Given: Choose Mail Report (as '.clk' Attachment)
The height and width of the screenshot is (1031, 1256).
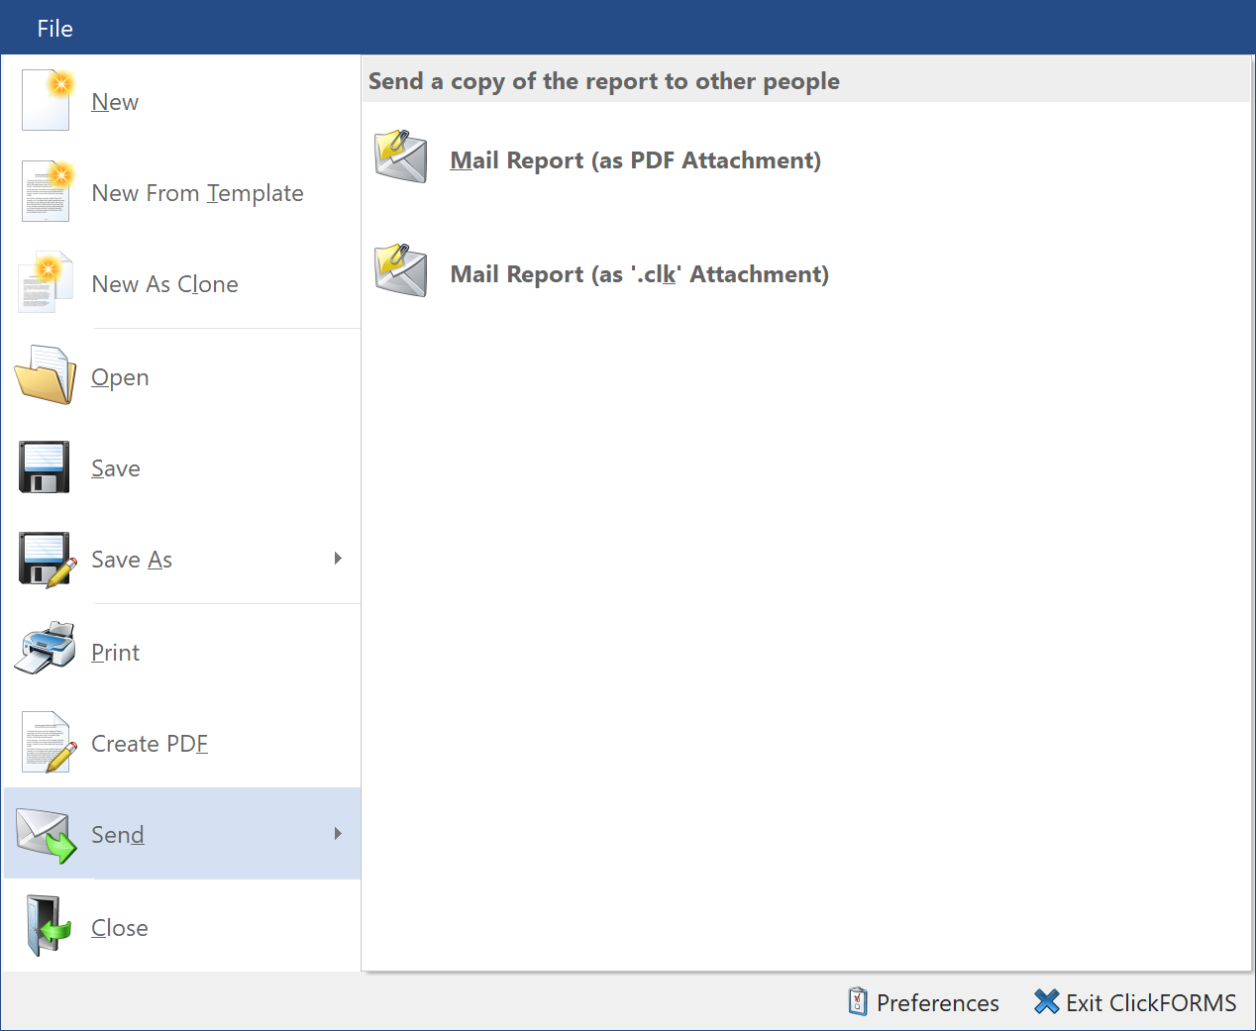Looking at the screenshot, I should click(x=639, y=274).
